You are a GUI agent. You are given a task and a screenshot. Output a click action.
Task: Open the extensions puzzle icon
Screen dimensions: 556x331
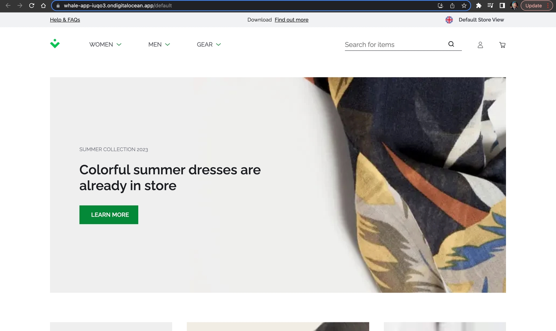pos(479,5)
